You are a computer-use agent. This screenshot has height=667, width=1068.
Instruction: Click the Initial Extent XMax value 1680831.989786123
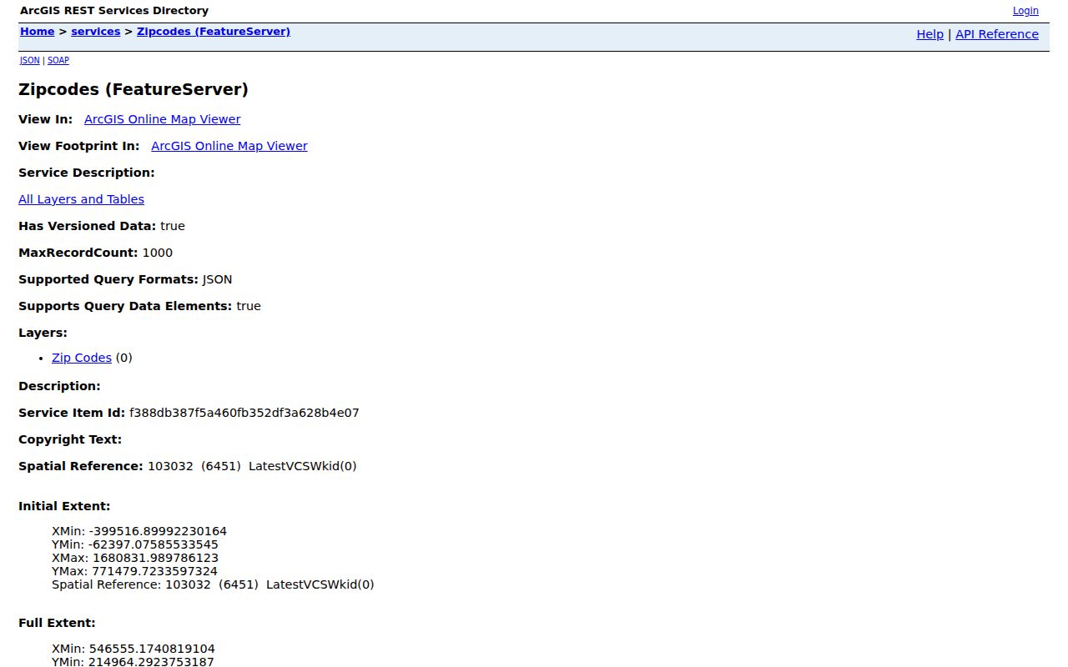point(155,558)
